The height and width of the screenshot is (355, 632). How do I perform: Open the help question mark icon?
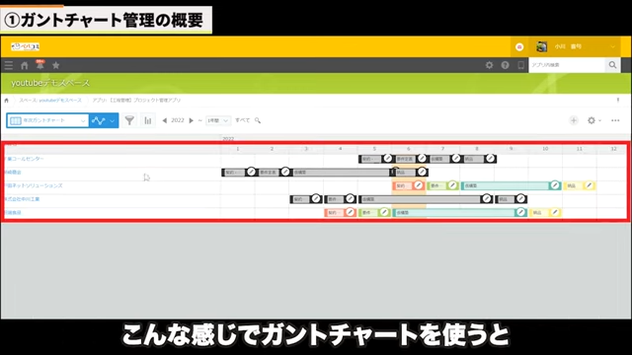tap(505, 65)
